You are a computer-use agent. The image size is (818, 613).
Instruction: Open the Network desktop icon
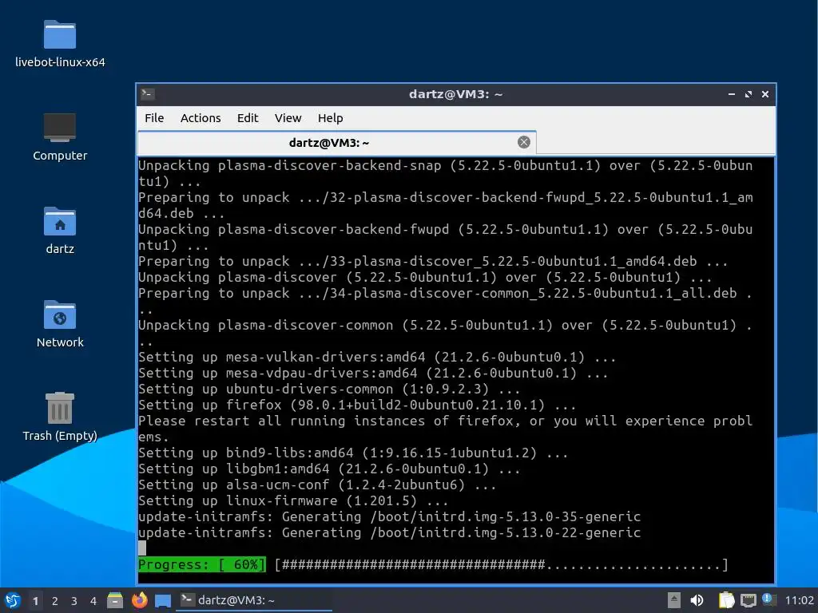(59, 324)
